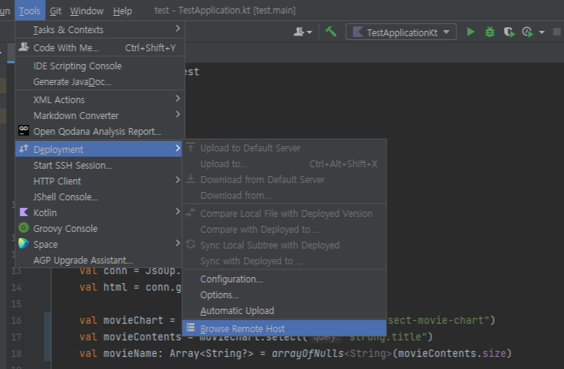
Task: Select Sync Local Subtree with Deployed
Action: [284, 245]
